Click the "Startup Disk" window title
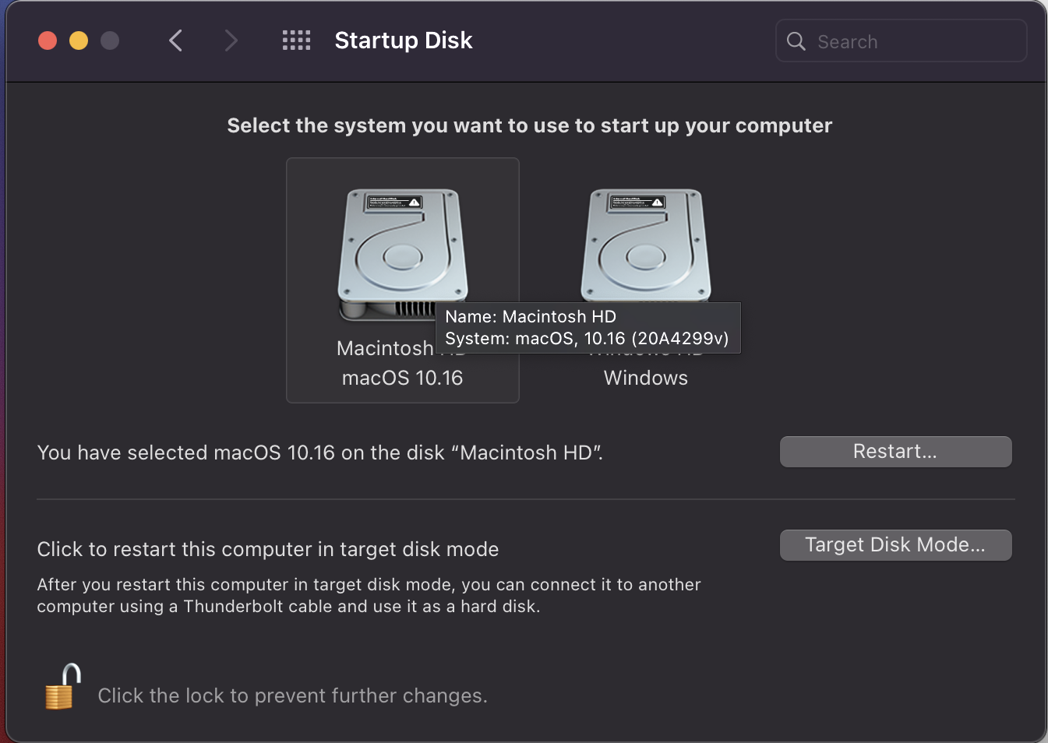 403,40
